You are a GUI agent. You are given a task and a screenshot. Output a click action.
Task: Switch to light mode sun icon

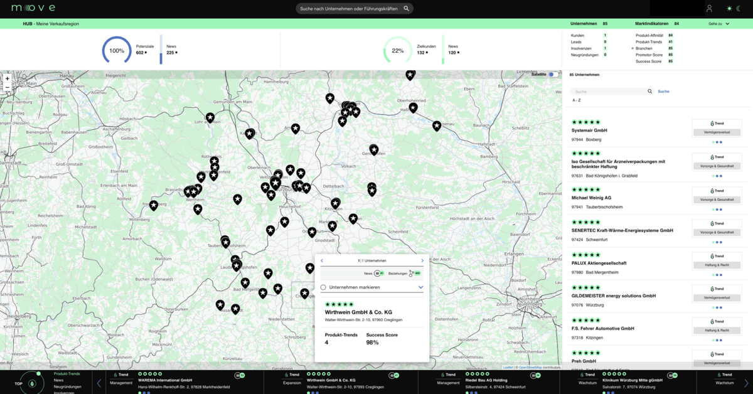click(729, 9)
